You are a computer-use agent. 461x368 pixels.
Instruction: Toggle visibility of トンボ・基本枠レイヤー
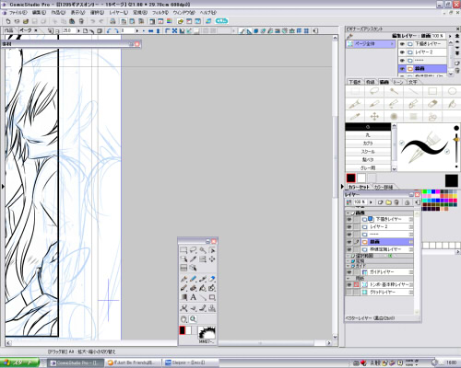pyautogui.click(x=349, y=285)
